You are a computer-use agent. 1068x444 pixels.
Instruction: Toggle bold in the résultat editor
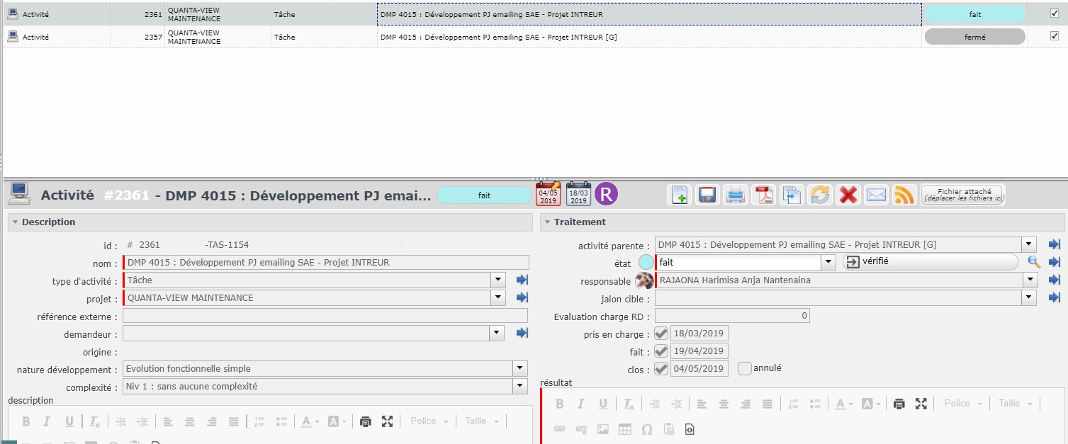pos(559,404)
